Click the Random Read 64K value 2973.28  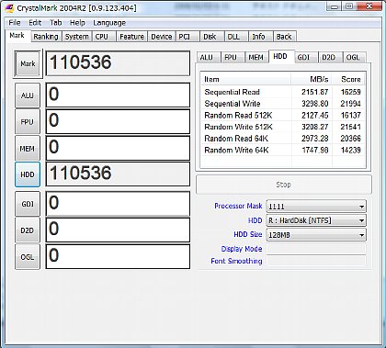(314, 139)
